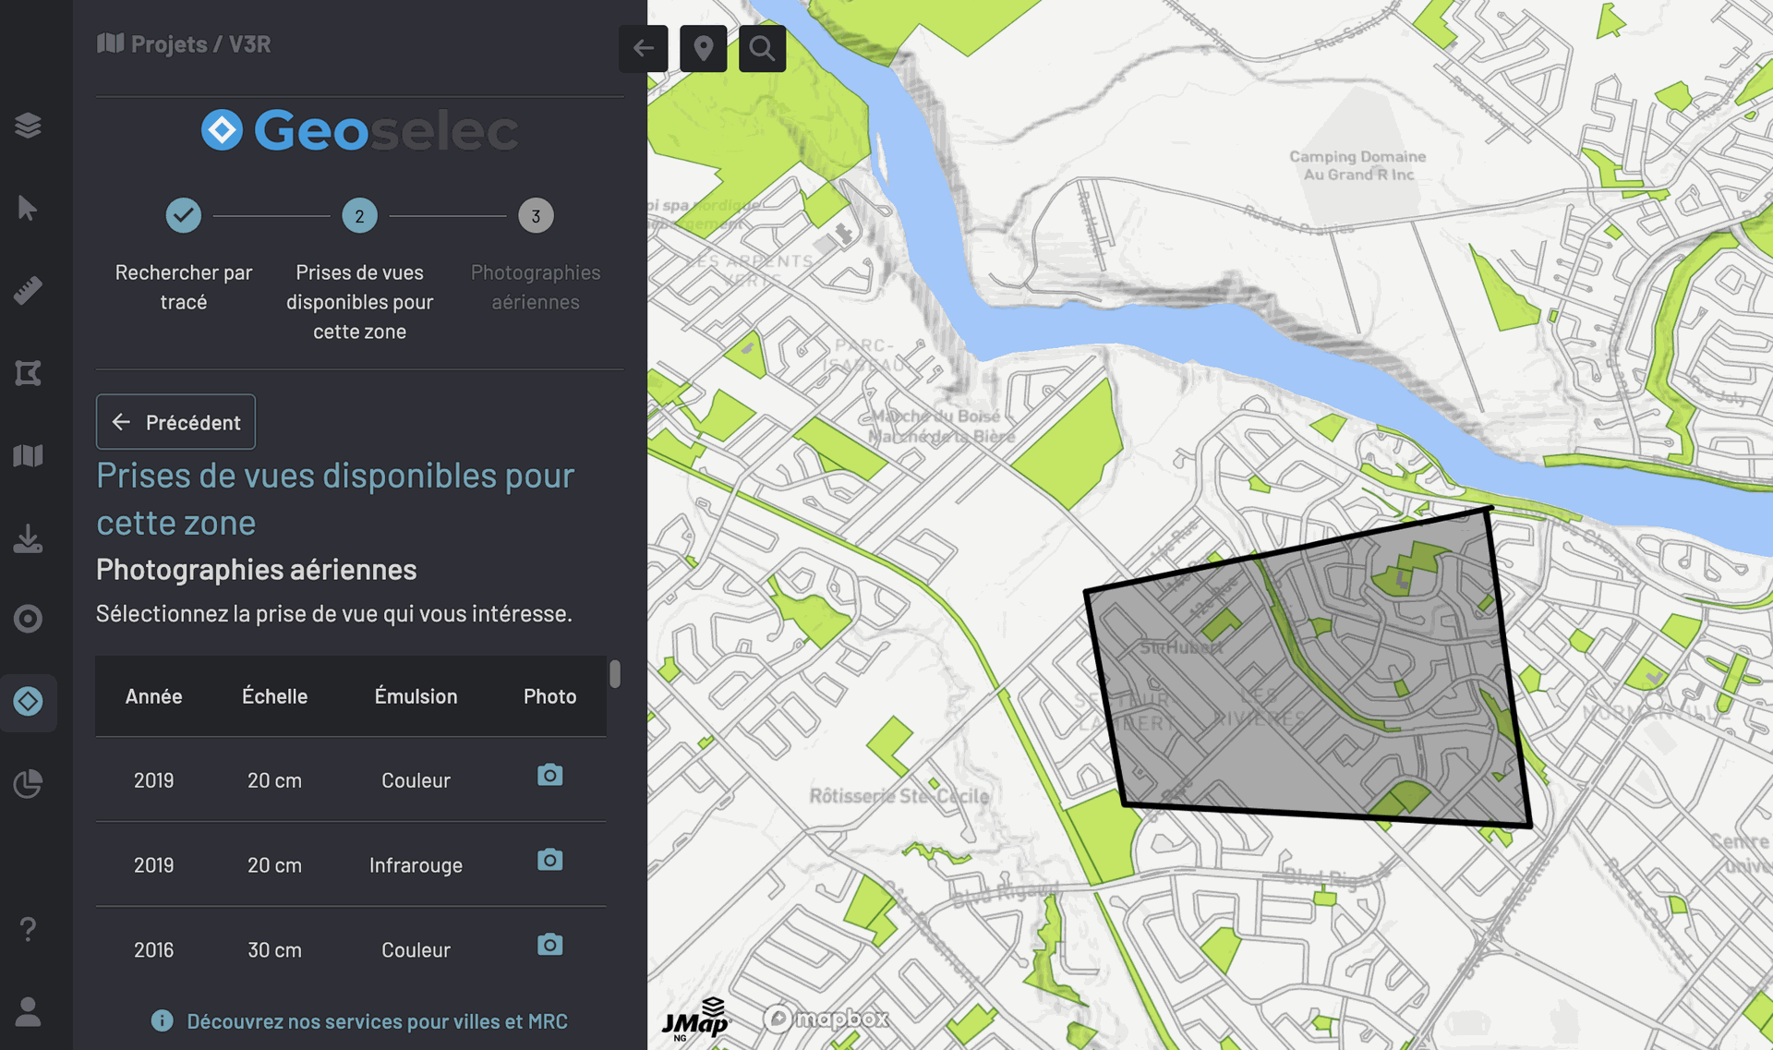Viewport: 1773px width, 1050px height.
Task: Open the measure ruler tool
Action: [x=28, y=291]
